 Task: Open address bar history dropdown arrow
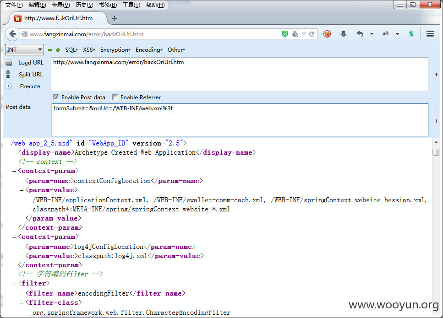(x=304, y=34)
